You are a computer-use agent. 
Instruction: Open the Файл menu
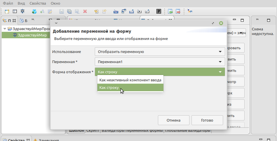coord(8,3)
